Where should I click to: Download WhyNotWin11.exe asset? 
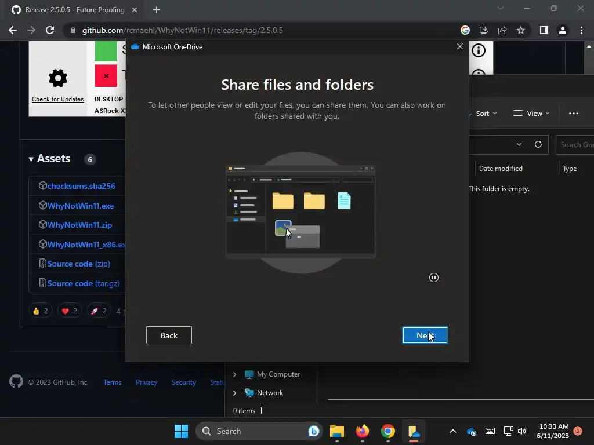point(81,206)
